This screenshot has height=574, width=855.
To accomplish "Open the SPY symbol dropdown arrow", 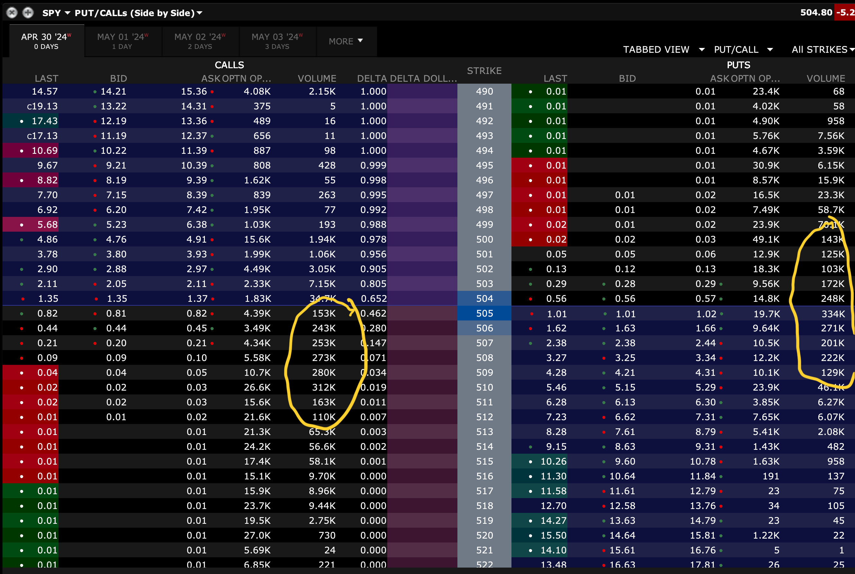I will [67, 13].
